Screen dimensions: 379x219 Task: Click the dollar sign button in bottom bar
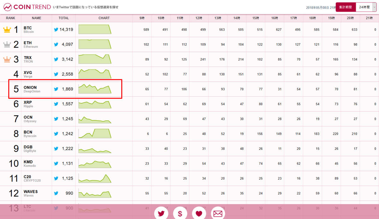click(180, 213)
